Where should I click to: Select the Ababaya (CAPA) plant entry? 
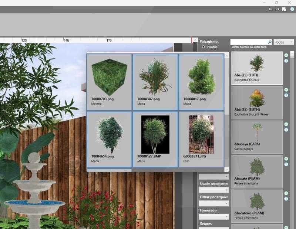257,136
